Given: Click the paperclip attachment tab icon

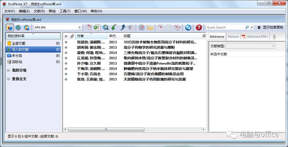Looking at the screenshot, I should pyautogui.click(x=274, y=37).
